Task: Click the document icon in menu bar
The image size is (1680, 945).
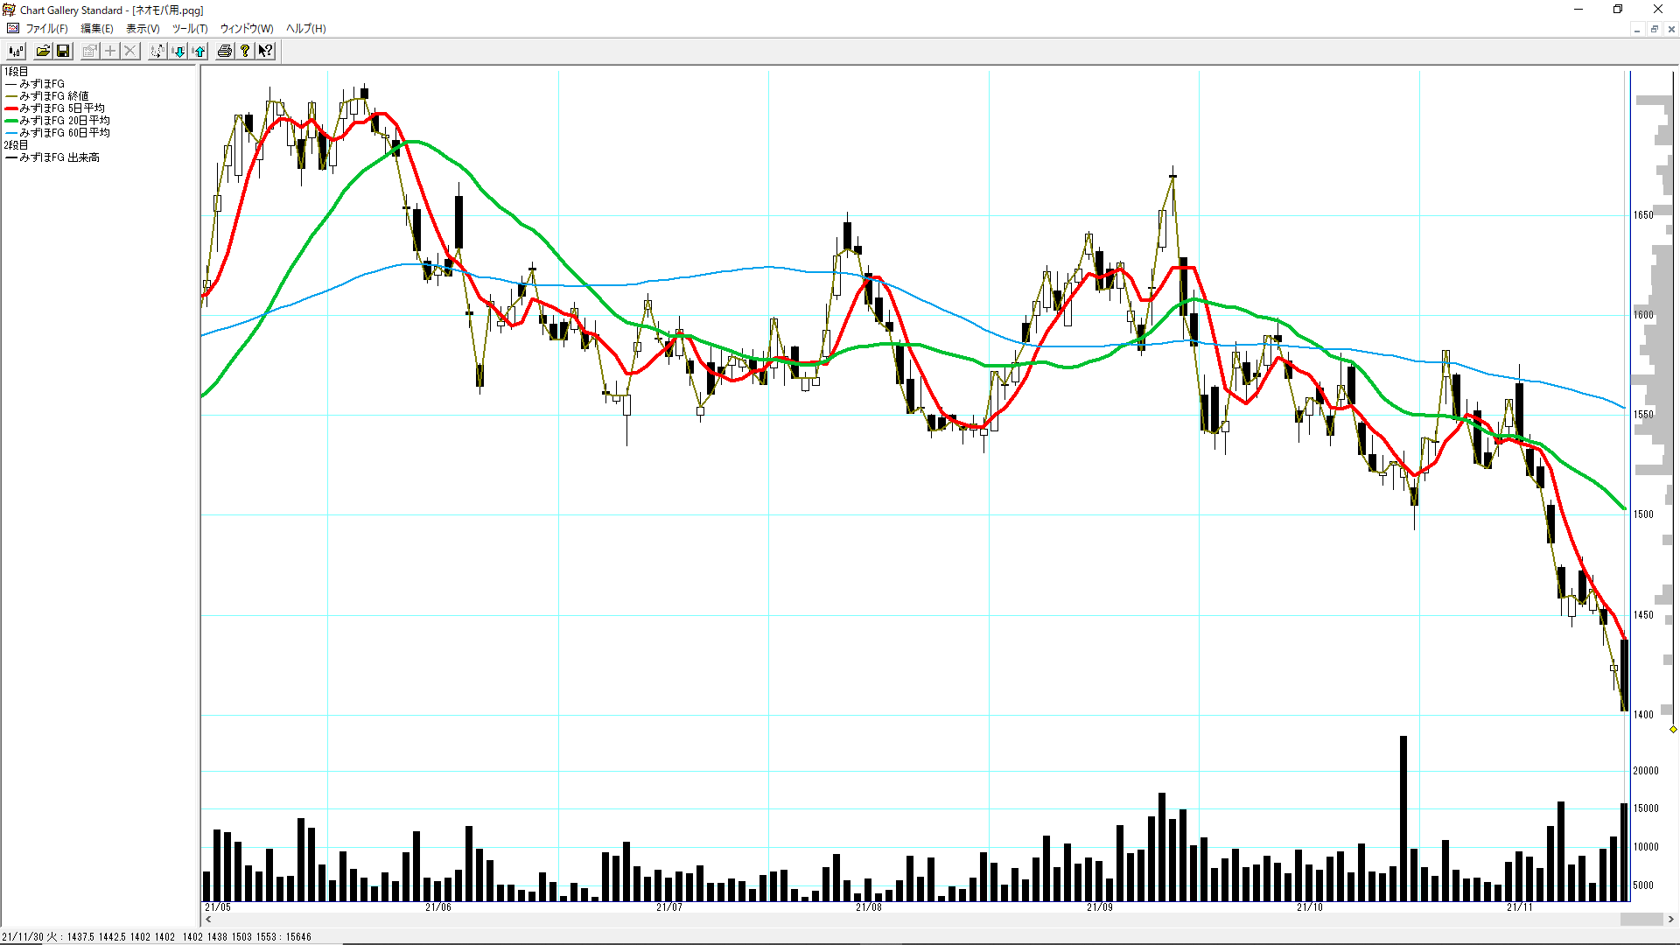Action: [x=12, y=29]
